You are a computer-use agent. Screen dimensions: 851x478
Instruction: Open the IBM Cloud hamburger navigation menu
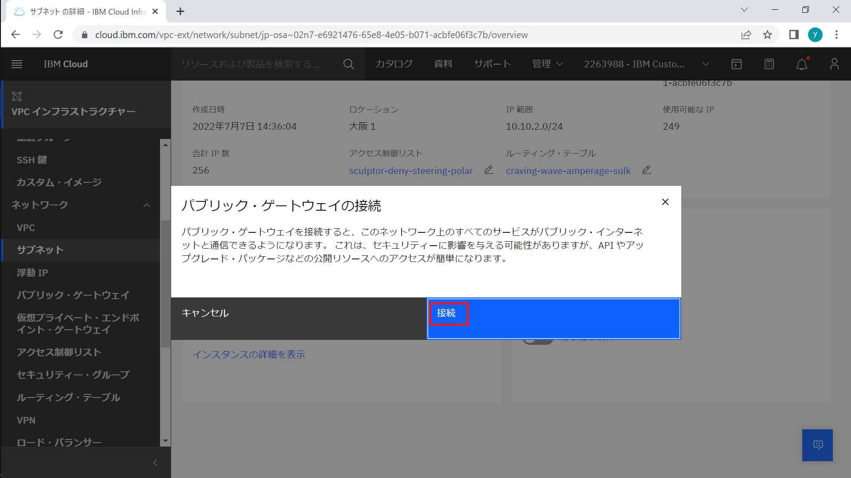coord(17,64)
